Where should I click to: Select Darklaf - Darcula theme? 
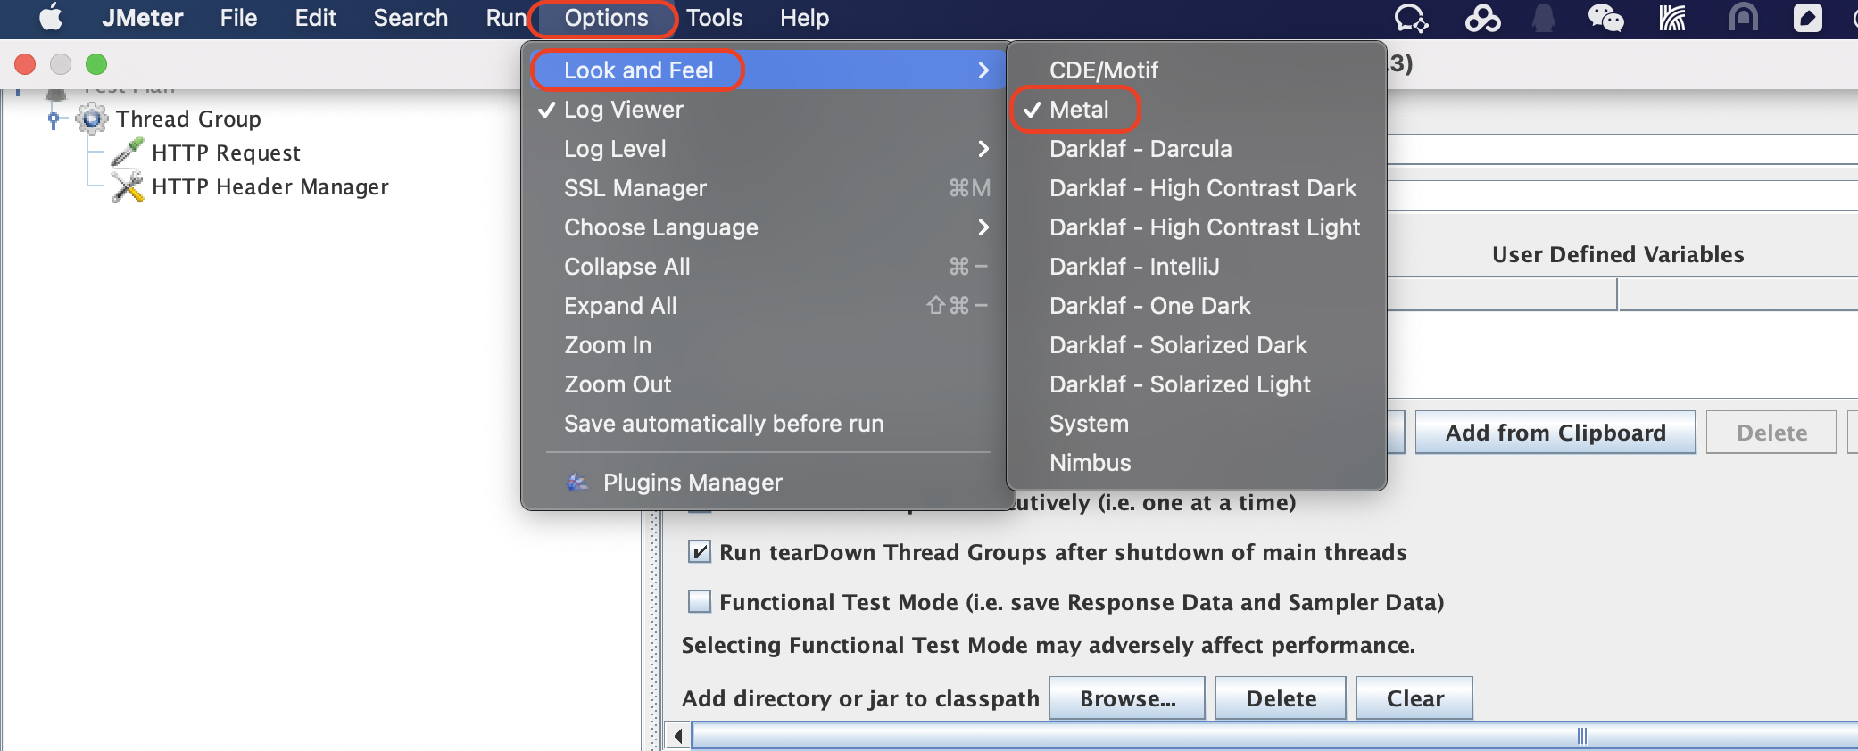1196,149
